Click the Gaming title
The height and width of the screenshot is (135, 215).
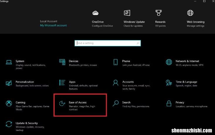point(21,102)
